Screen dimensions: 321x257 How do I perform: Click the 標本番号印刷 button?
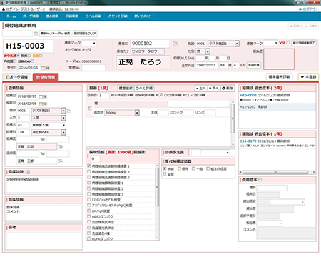pos(279,77)
